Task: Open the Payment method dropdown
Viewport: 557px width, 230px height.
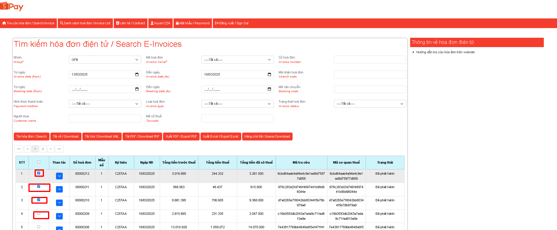Action: (105, 104)
